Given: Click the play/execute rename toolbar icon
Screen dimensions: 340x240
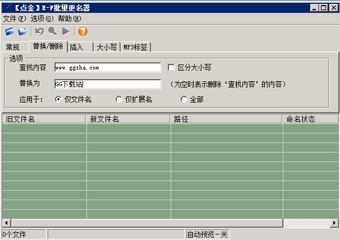Looking at the screenshot, I should coord(66,31).
